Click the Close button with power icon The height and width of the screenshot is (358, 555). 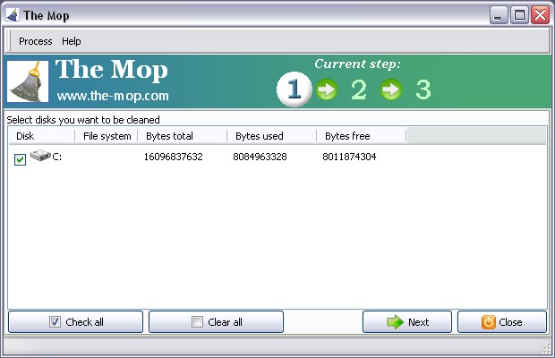(x=502, y=322)
